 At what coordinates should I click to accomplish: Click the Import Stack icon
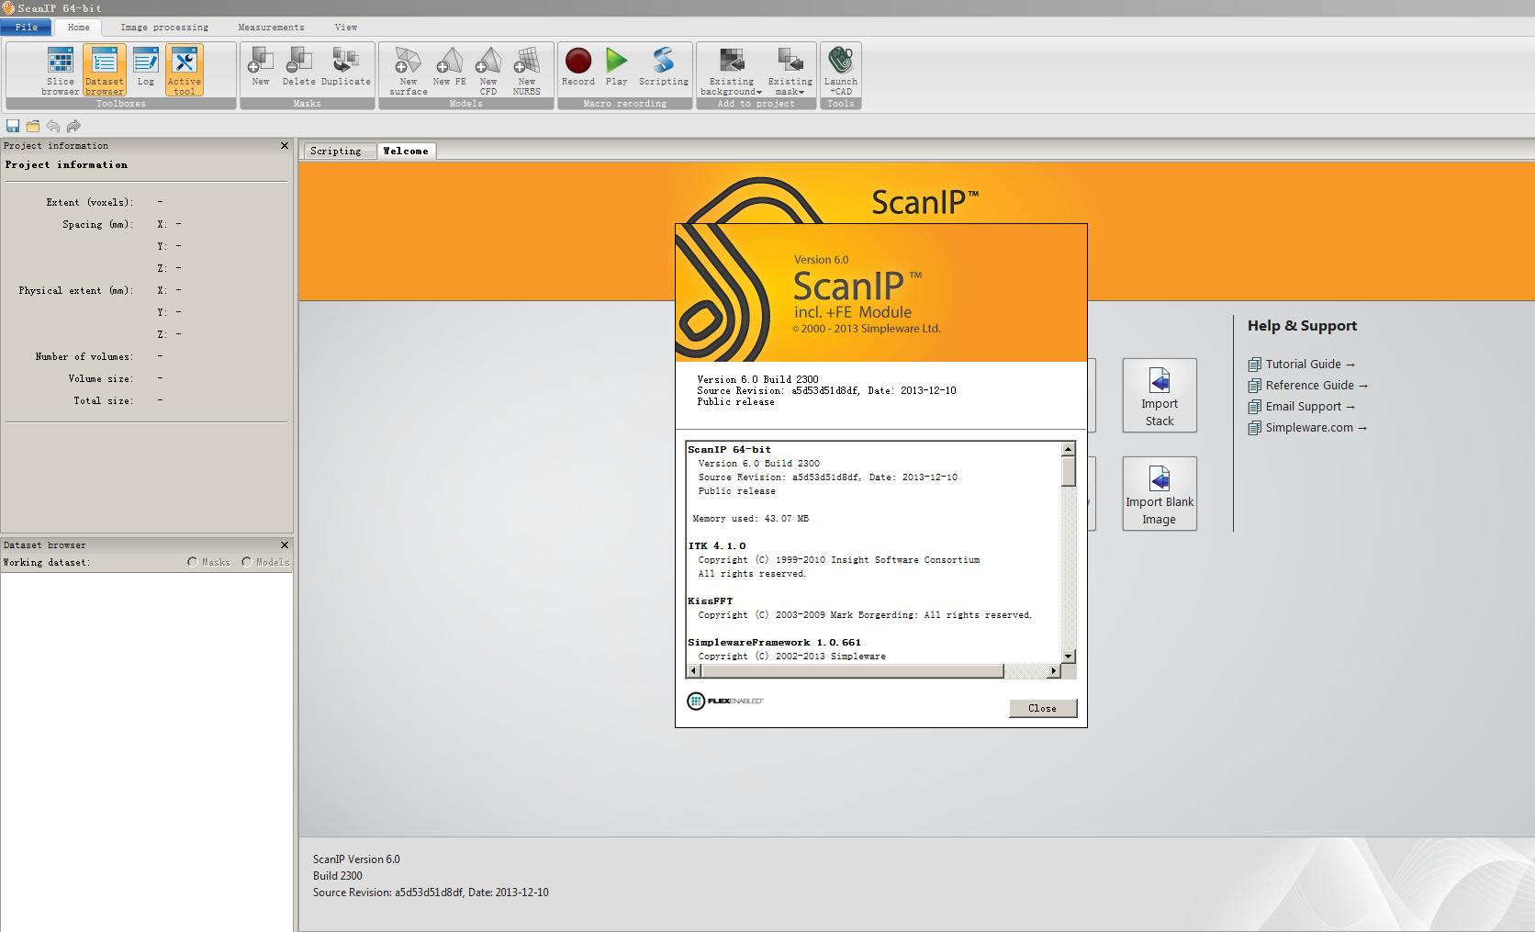1160,395
